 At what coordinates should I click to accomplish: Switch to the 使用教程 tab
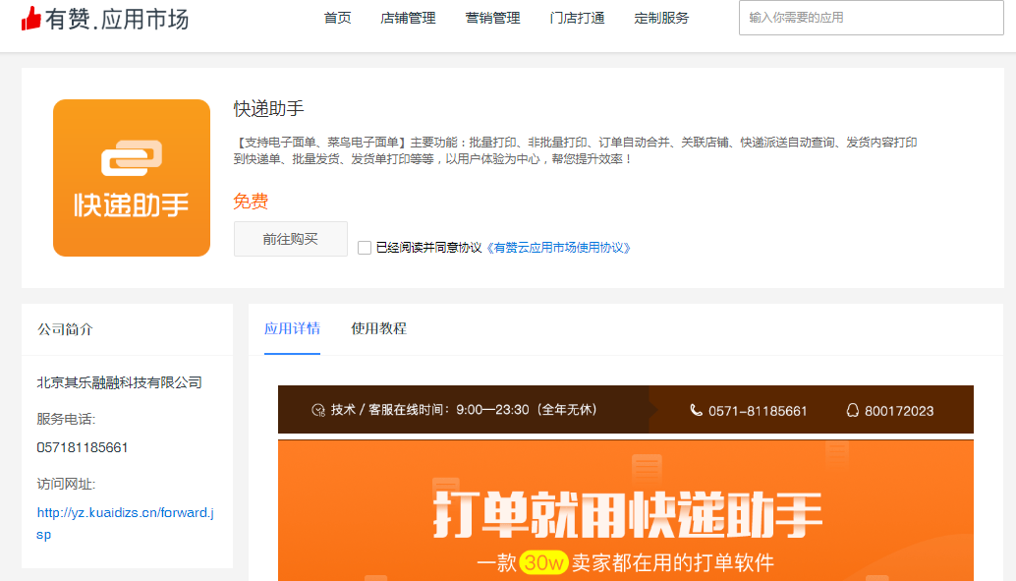[378, 328]
